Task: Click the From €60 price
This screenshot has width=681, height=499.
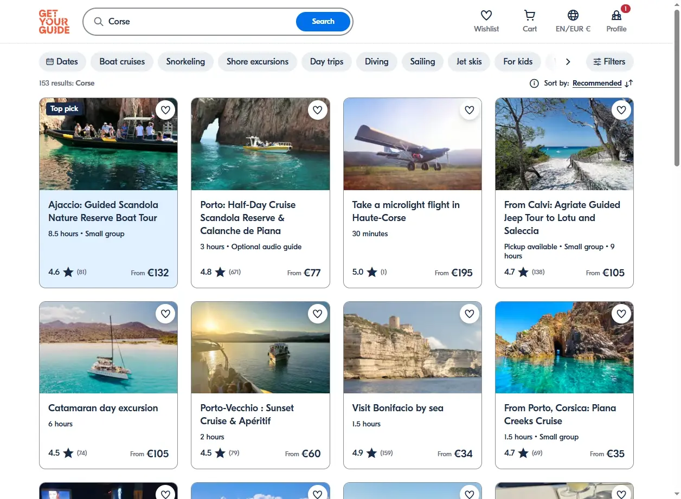Action: tap(303, 453)
